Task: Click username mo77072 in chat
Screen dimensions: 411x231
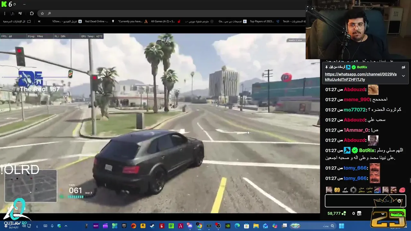Action: click(355, 110)
